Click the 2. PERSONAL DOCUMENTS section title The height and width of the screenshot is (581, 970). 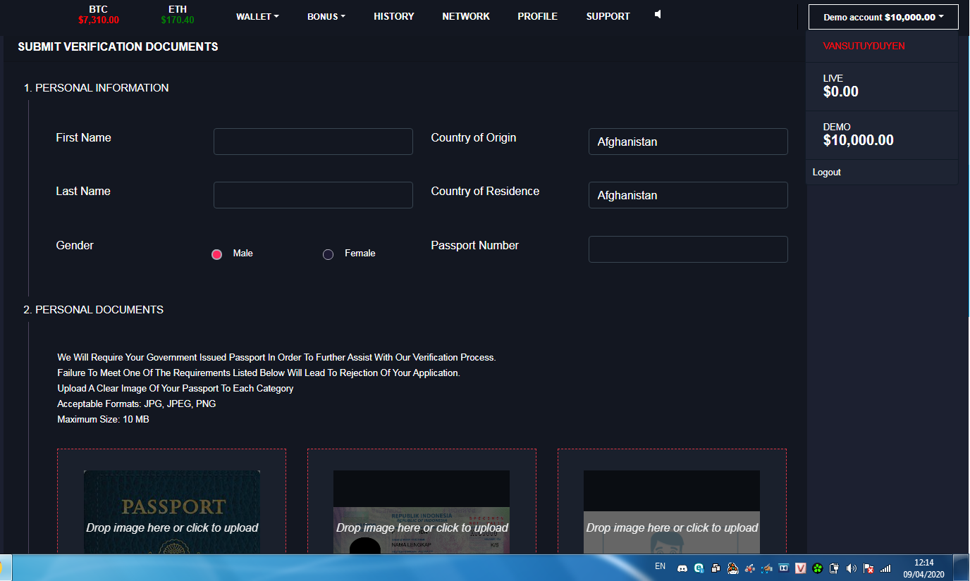[93, 310]
